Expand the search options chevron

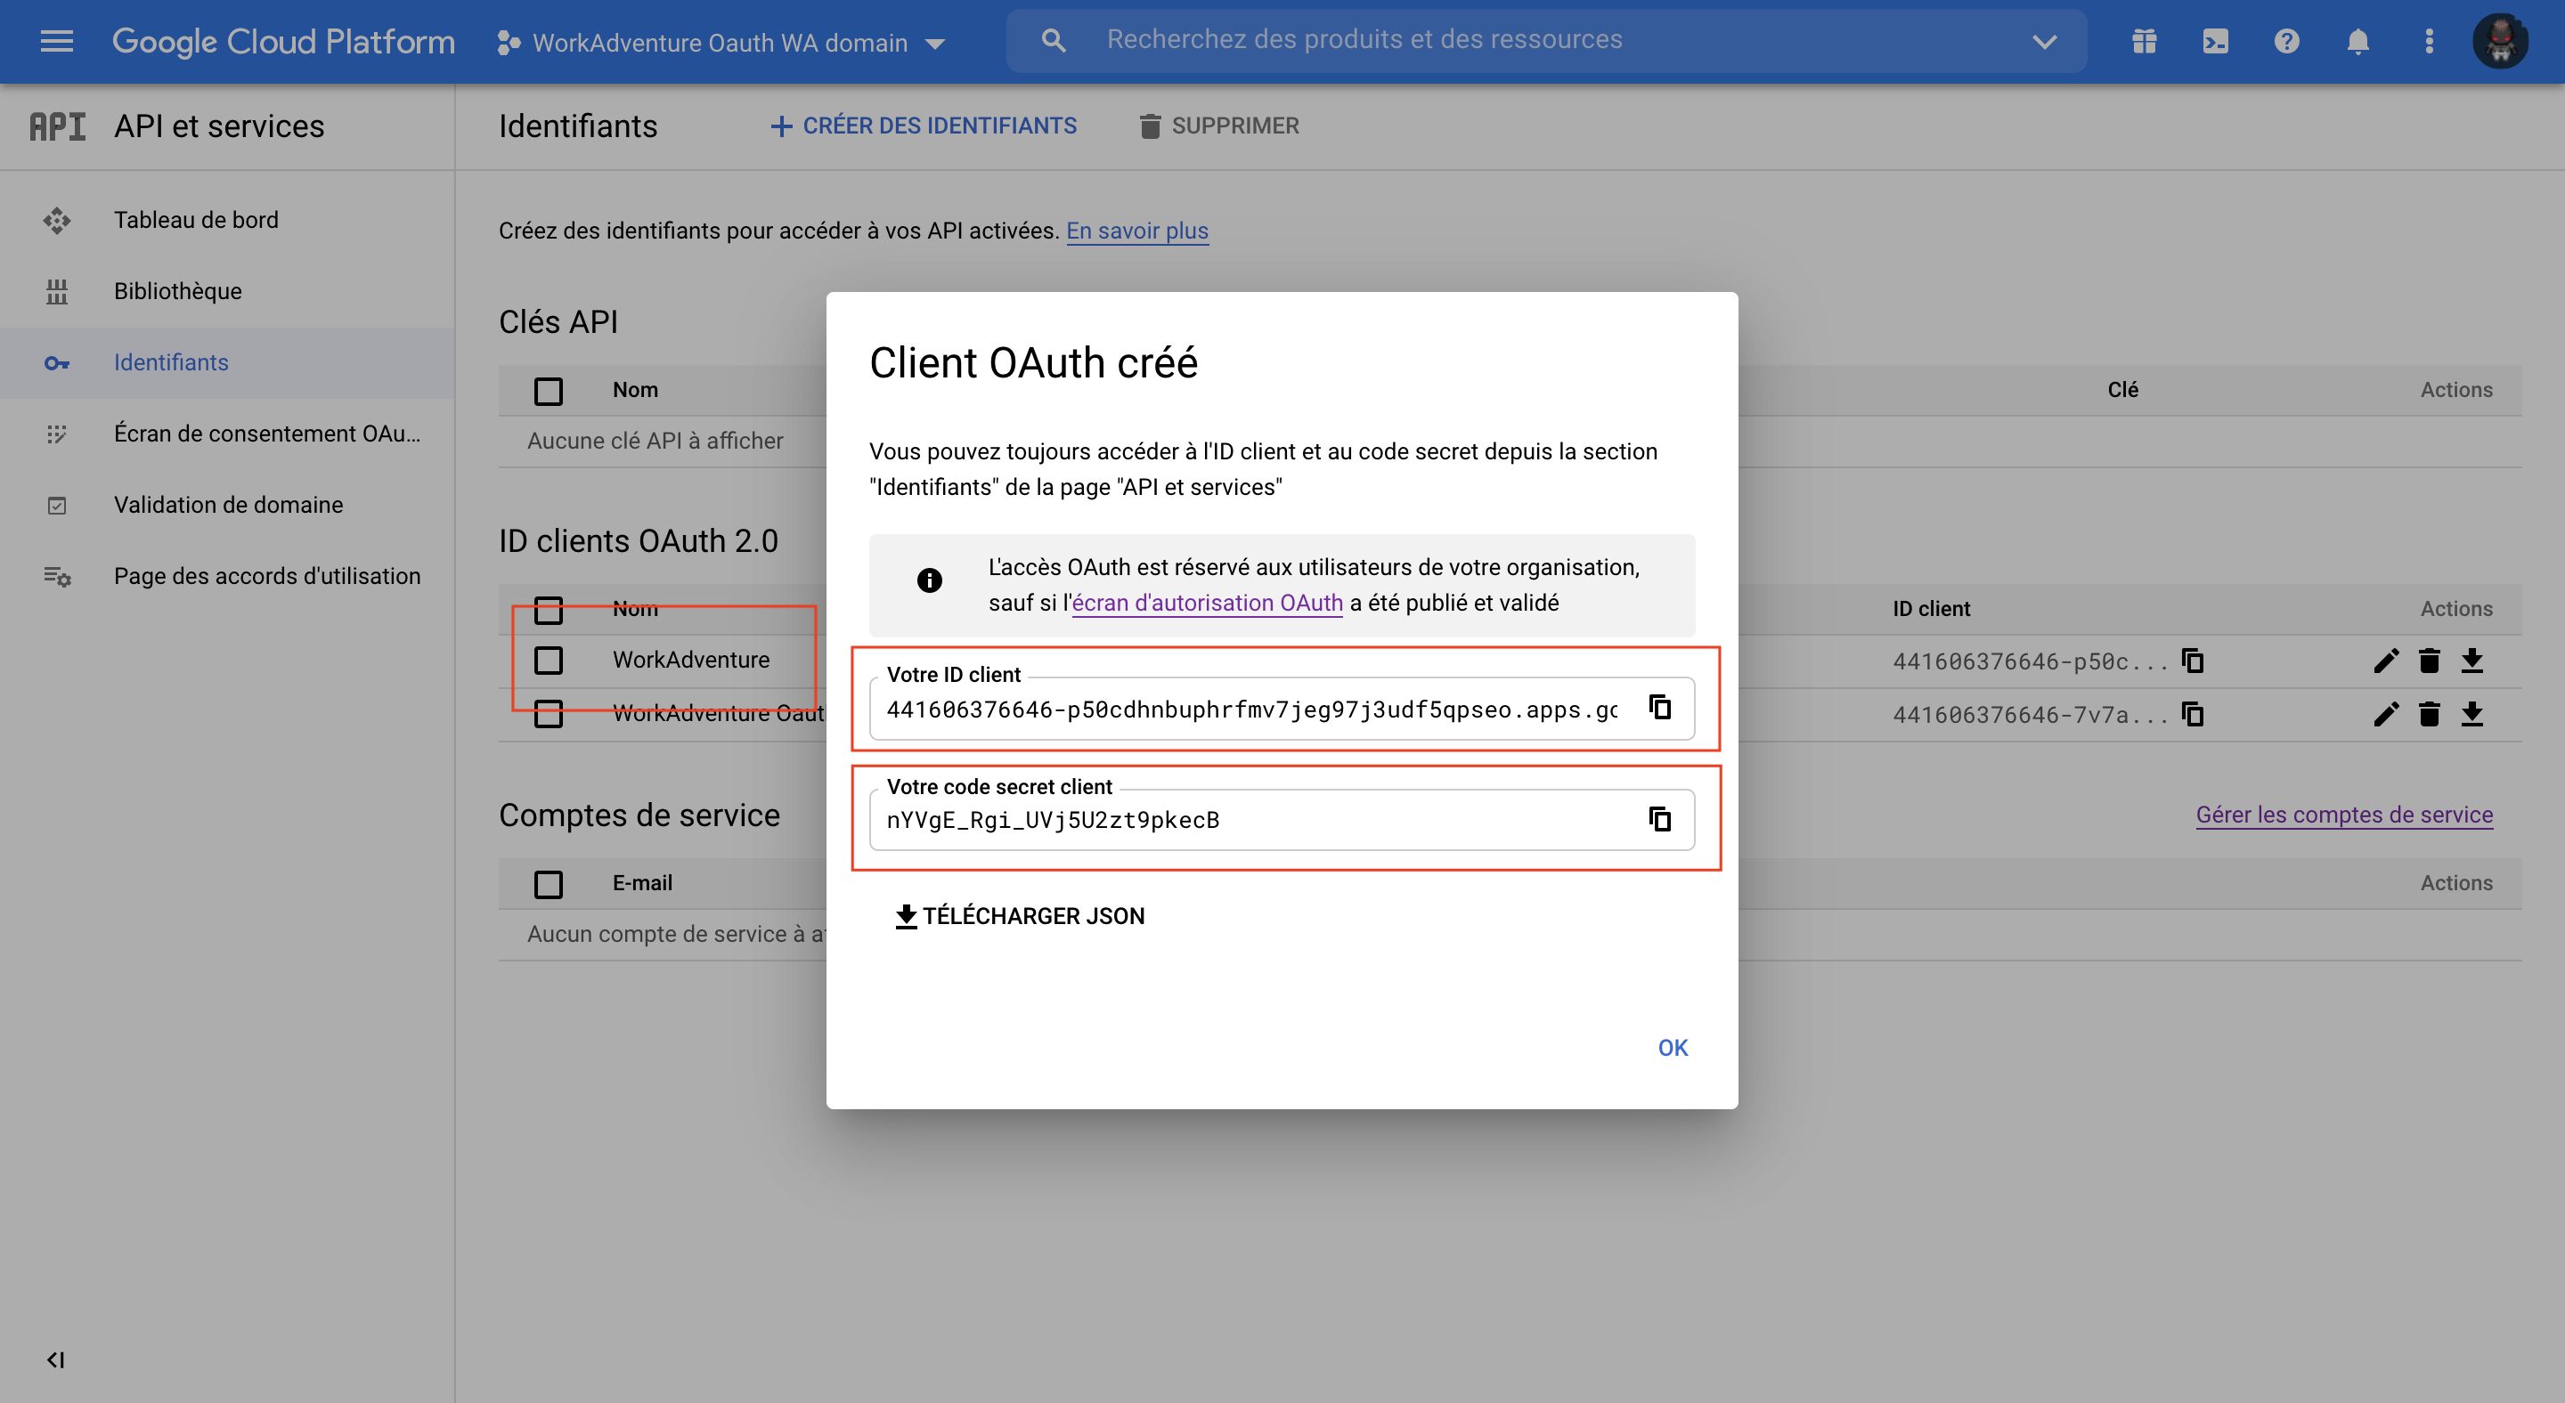click(x=2043, y=41)
